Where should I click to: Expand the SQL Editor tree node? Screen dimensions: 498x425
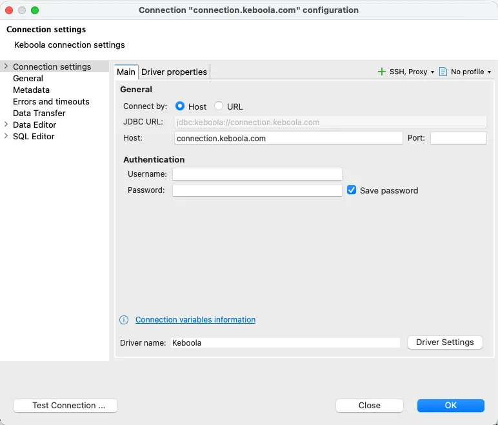point(6,136)
